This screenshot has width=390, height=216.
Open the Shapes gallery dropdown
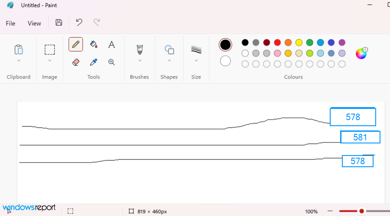coord(169,60)
